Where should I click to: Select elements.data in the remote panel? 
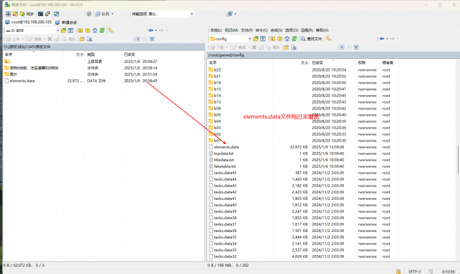226,147
